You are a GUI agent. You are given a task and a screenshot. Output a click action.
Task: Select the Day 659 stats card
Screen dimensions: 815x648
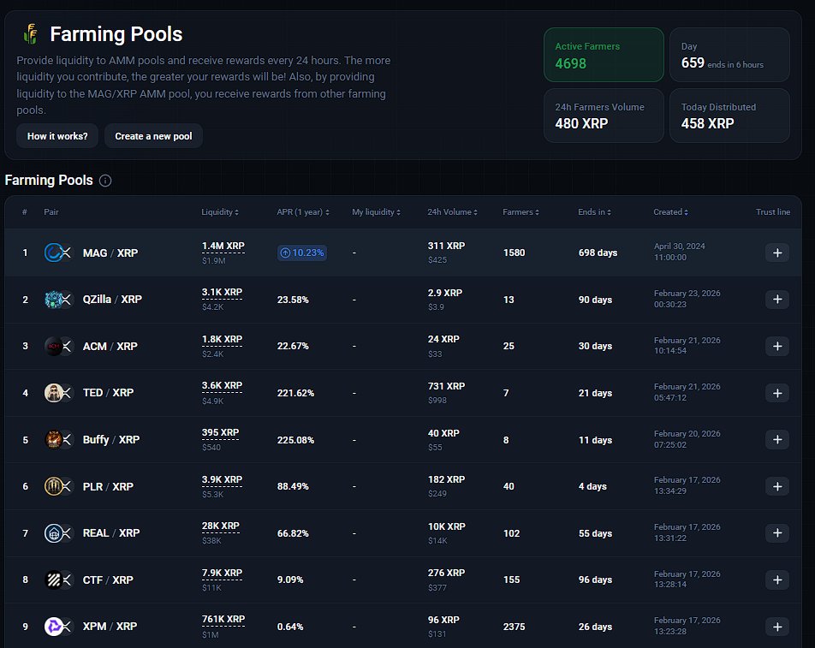[729, 55]
